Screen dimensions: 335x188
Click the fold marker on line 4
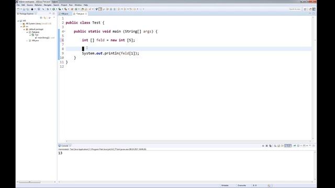(x=65, y=31)
